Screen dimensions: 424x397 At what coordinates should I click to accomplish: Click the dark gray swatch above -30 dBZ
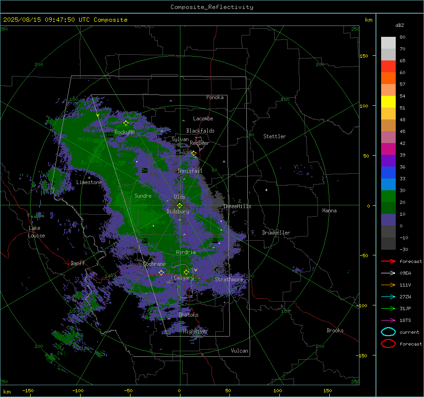point(388,244)
